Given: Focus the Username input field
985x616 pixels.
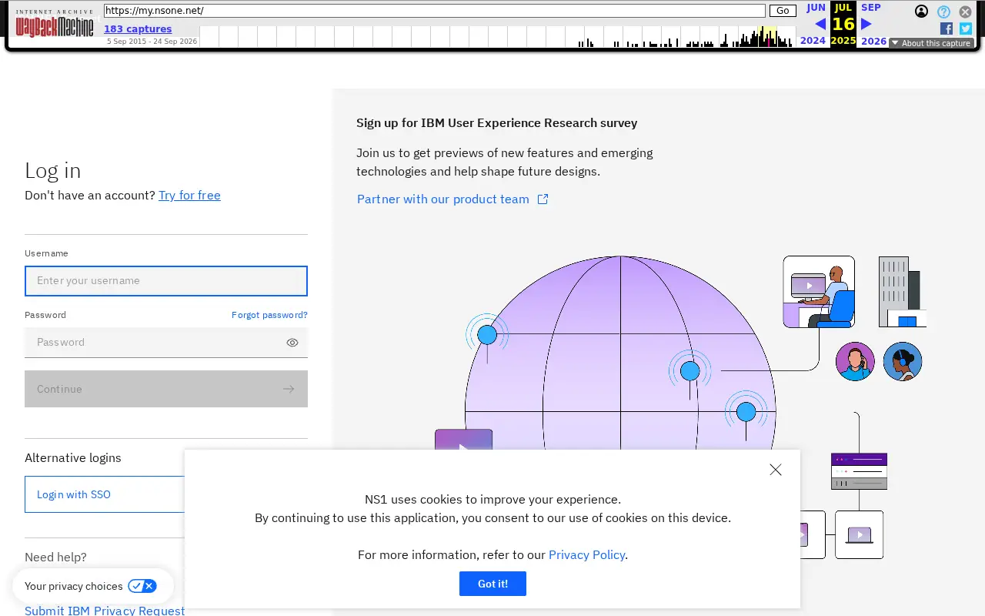Looking at the screenshot, I should pyautogui.click(x=166, y=281).
